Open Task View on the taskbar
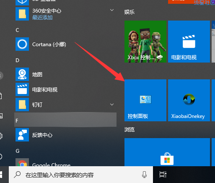This screenshot has height=183, width=215. 163,175
